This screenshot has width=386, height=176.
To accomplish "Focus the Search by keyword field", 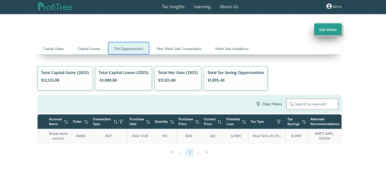I will (x=312, y=104).
